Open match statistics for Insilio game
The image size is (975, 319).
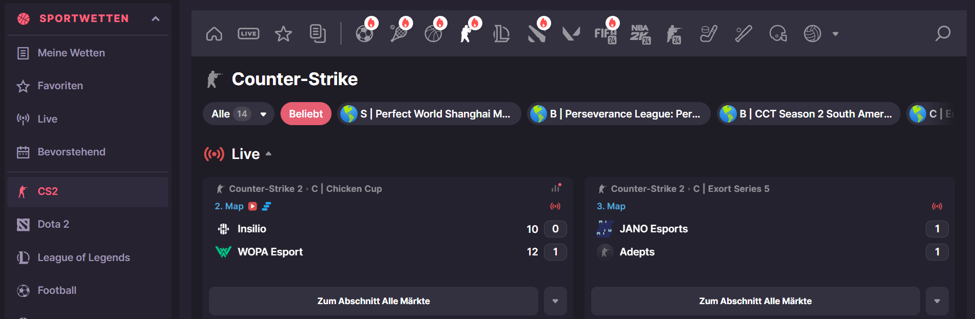pyautogui.click(x=556, y=188)
